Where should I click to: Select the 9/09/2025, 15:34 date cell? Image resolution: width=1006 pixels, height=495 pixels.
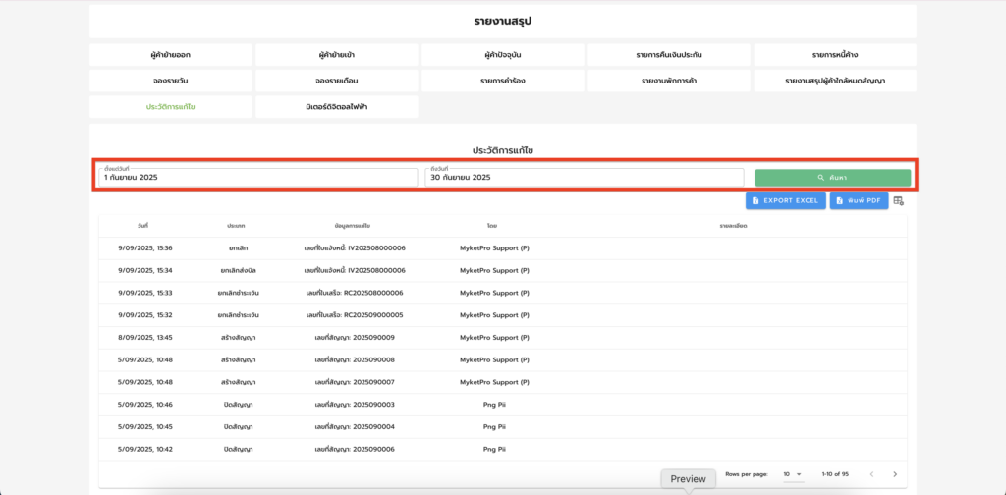[x=145, y=271]
